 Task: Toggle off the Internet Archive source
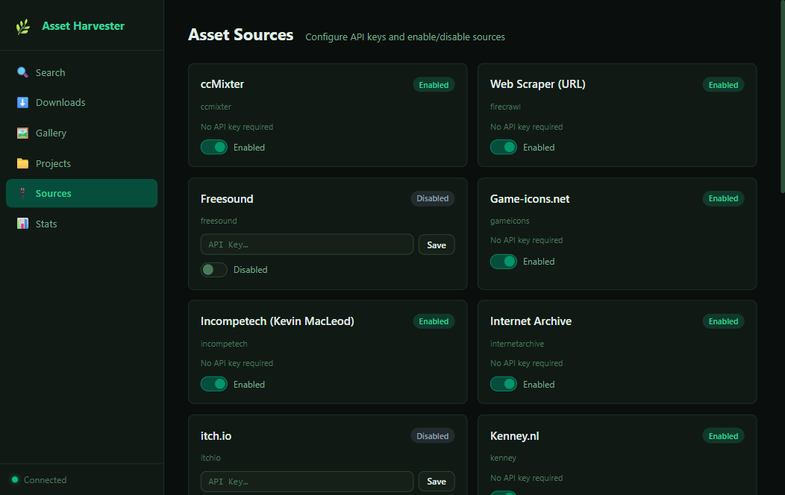[x=503, y=384]
